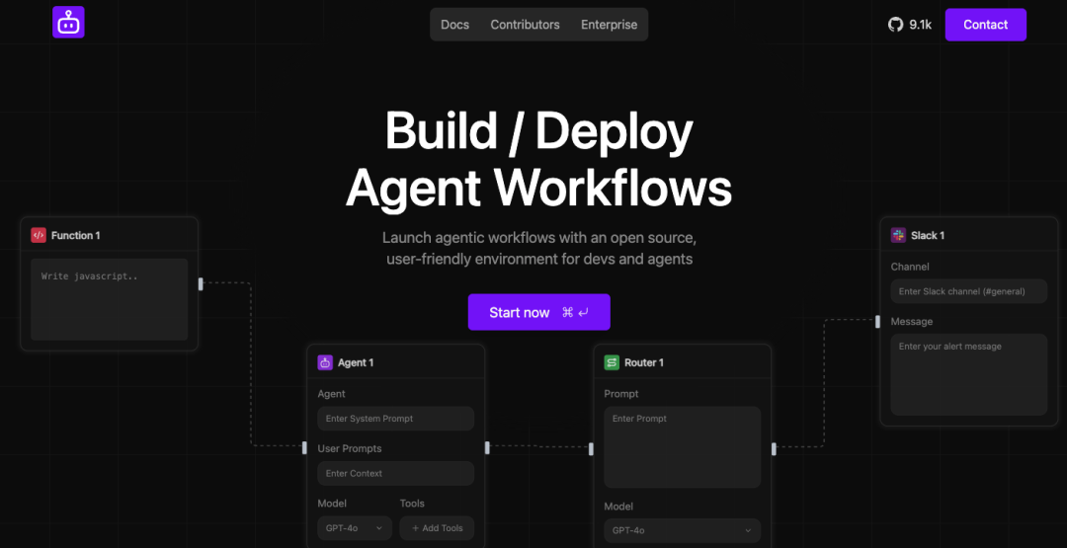The height and width of the screenshot is (548, 1067).
Task: Click the Start now button
Action: click(539, 312)
